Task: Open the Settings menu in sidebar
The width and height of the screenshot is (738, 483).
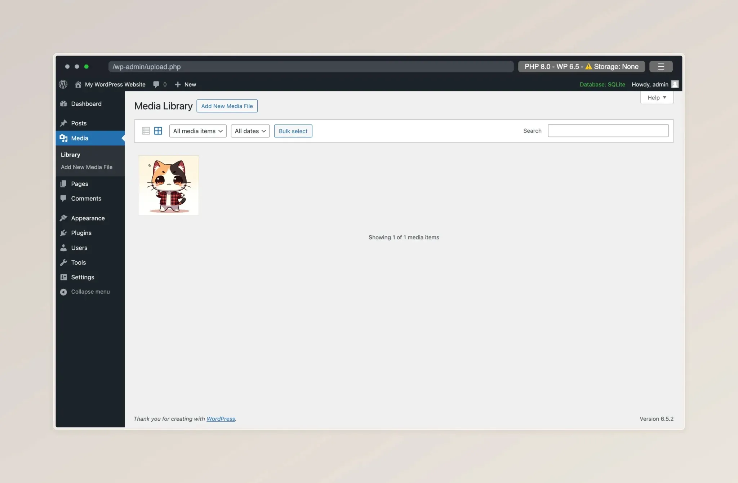Action: click(83, 277)
